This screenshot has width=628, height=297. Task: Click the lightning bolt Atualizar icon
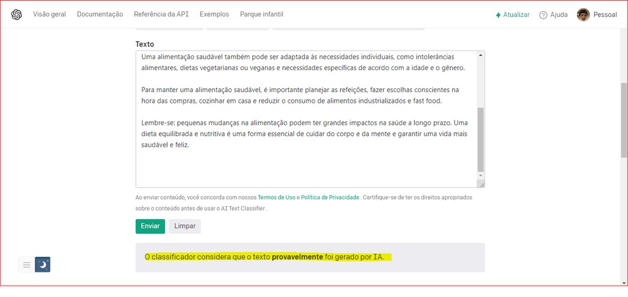(x=498, y=15)
